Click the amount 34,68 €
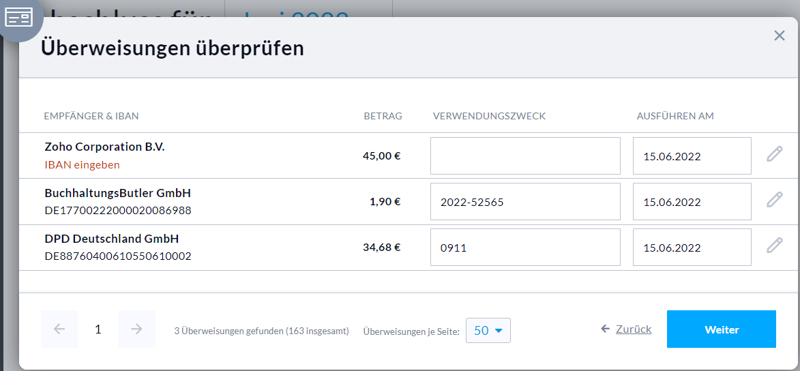This screenshot has height=371, width=800. [x=382, y=248]
